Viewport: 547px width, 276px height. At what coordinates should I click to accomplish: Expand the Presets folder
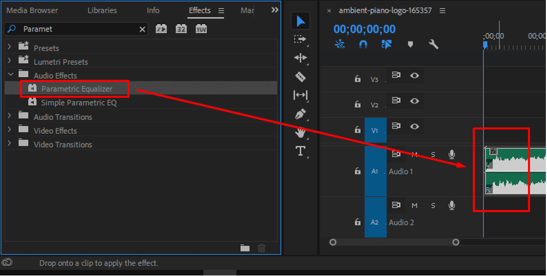(10, 46)
